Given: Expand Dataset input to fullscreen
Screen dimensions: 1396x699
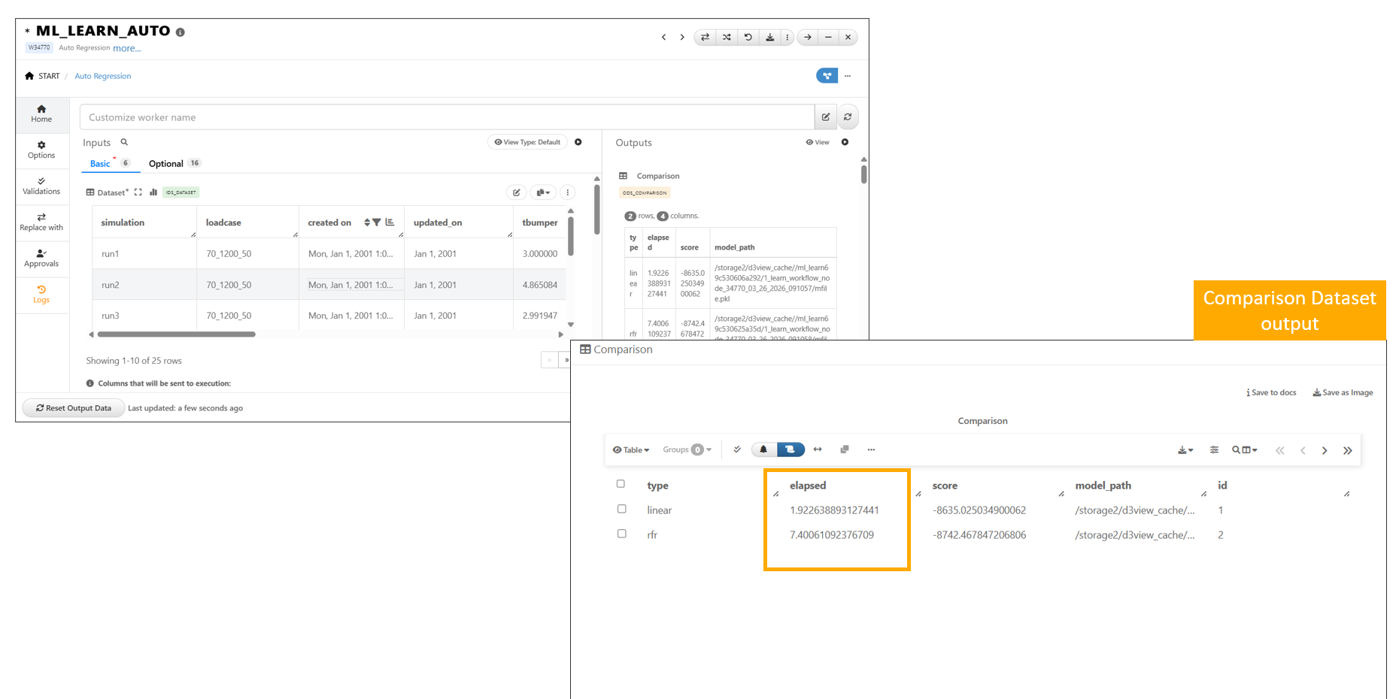Looking at the screenshot, I should 138,192.
